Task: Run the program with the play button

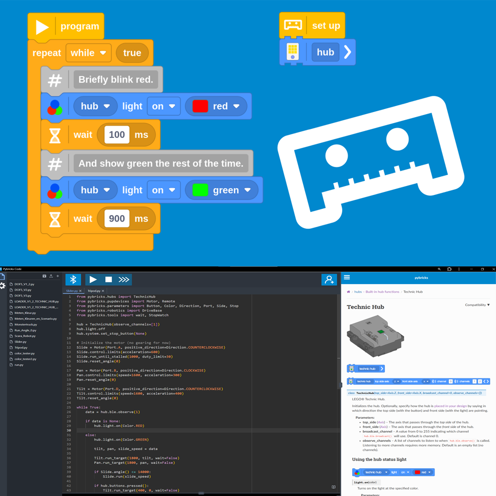Action: [93, 280]
